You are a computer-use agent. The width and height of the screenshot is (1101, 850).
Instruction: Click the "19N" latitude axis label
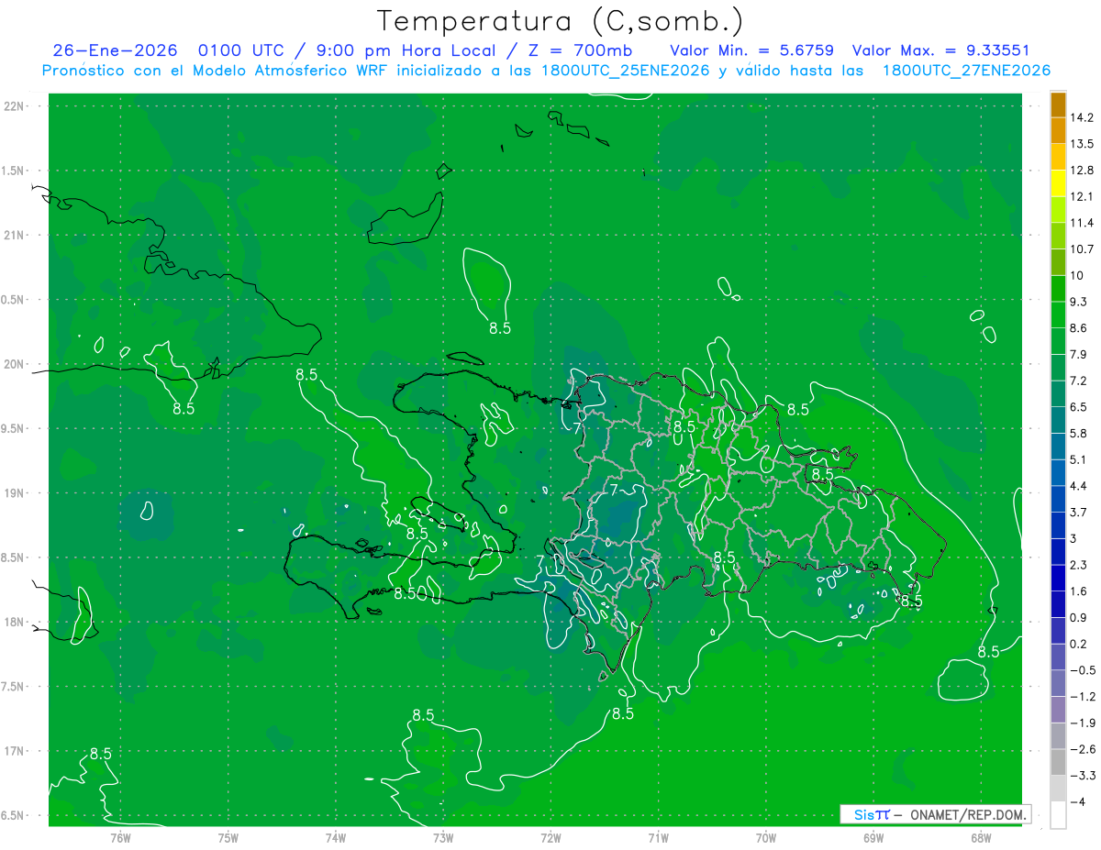click(x=14, y=493)
